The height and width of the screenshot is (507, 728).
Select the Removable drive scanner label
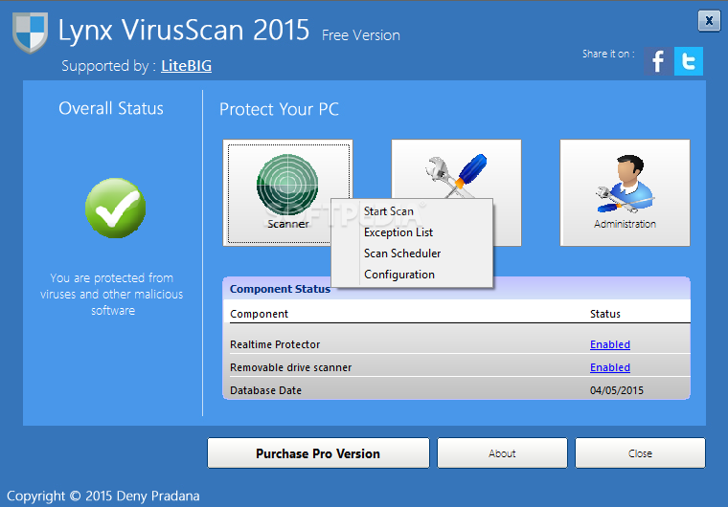coord(290,367)
